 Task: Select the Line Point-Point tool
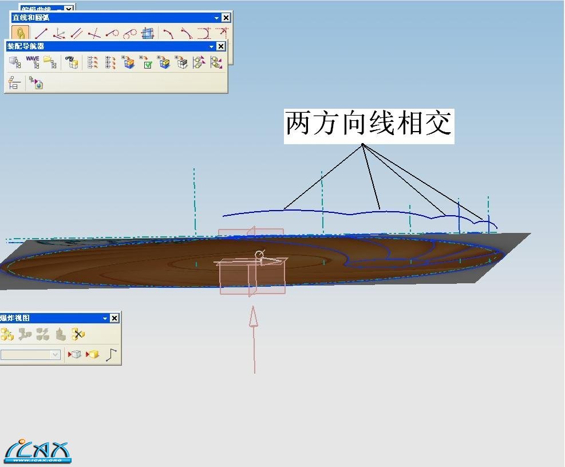[41, 34]
